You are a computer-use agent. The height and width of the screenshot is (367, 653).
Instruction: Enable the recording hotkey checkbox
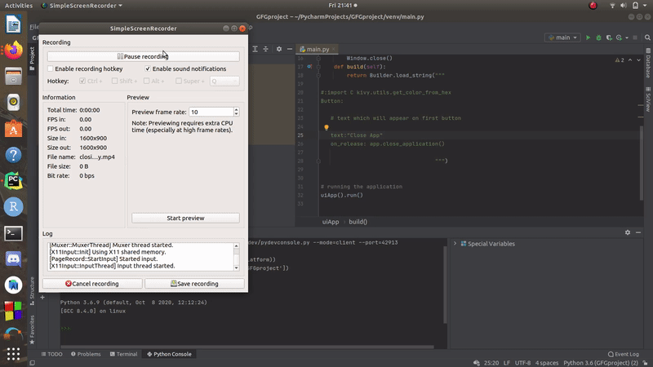click(x=51, y=69)
